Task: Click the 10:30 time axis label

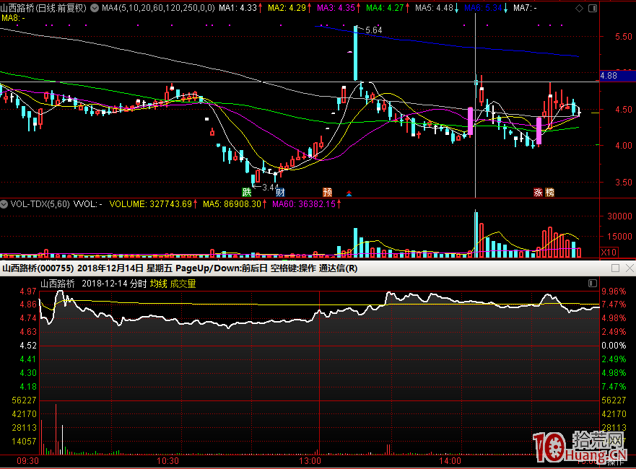Action: click(x=168, y=461)
